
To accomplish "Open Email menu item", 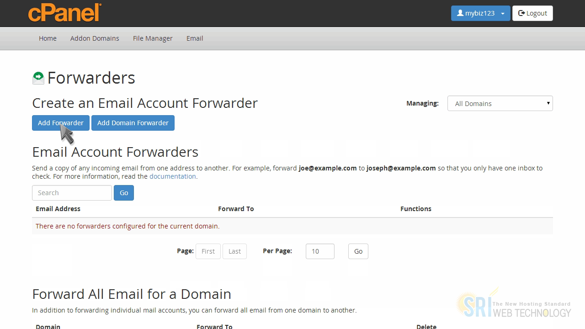I will click(x=195, y=38).
